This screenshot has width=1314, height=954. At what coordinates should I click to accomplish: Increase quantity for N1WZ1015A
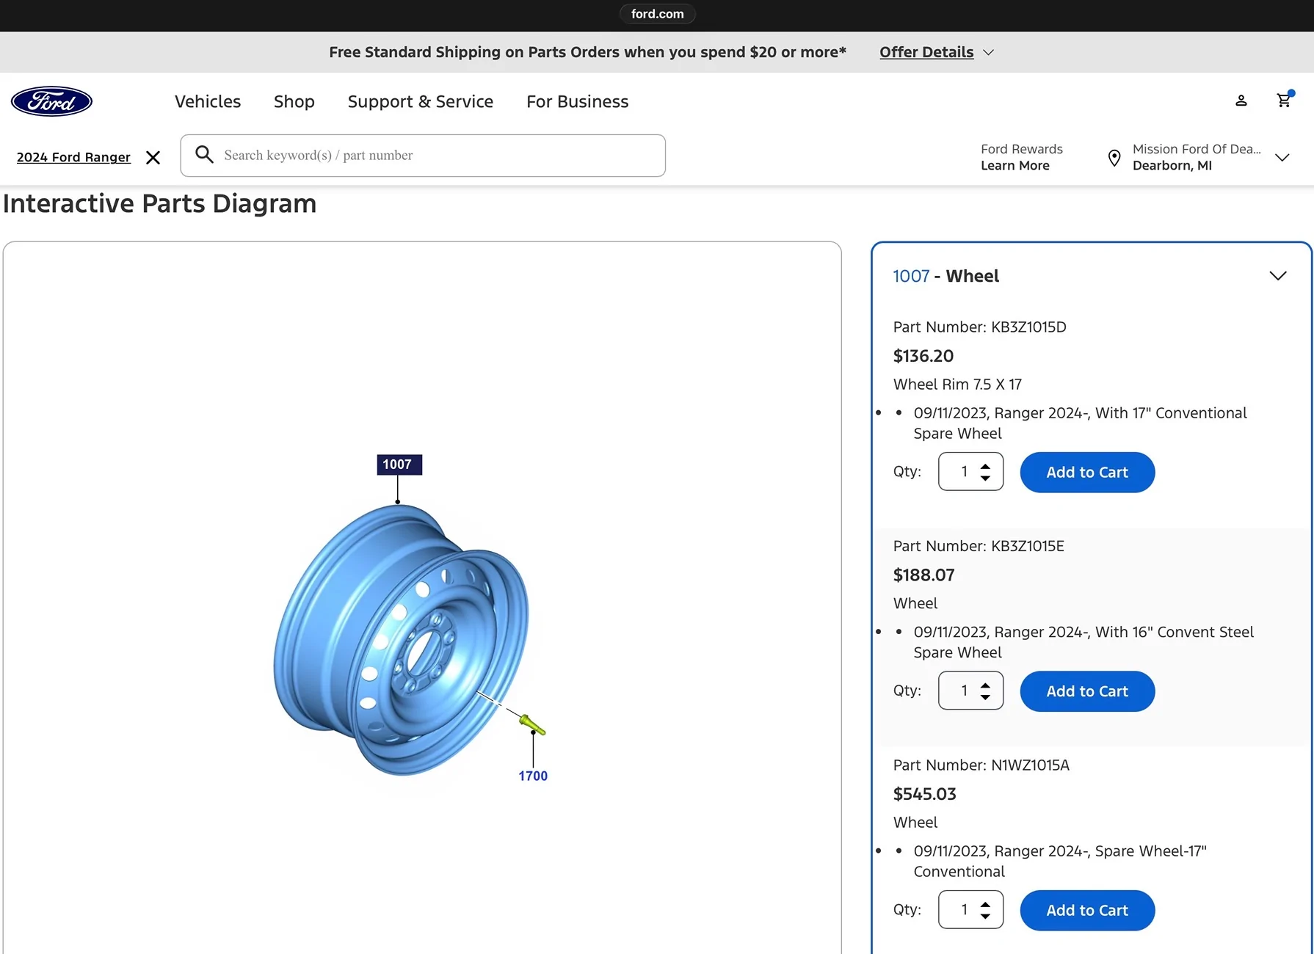(x=985, y=904)
